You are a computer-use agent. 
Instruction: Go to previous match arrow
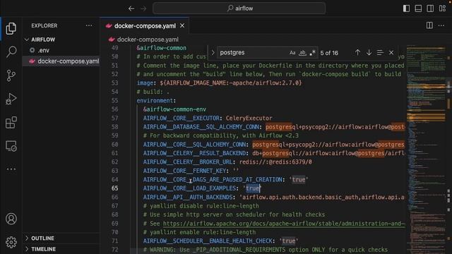pos(357,52)
